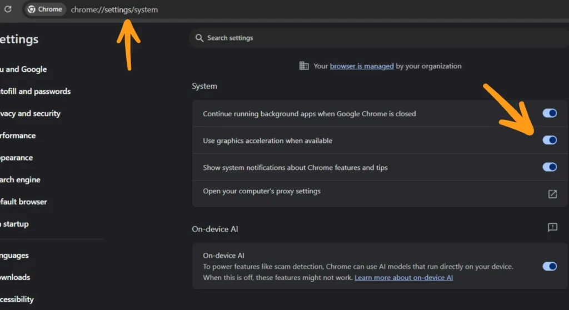Send feedback on On-device AI icon
Screen dimensions: 569x310
[552, 228]
